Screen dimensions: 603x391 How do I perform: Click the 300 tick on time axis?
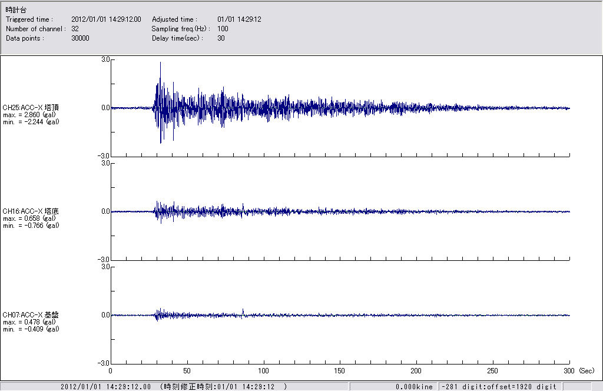point(569,371)
